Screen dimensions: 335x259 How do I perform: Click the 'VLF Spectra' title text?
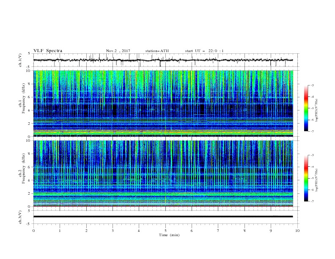point(48,51)
